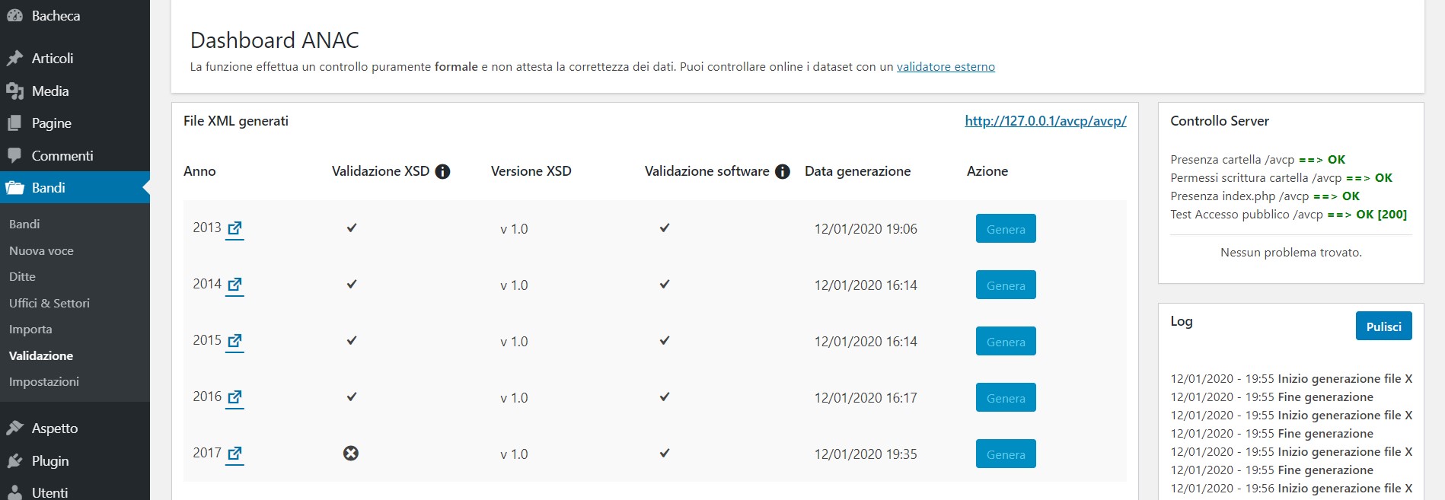Generate the XML file for 2013
1445x500 pixels.
[1006, 228]
